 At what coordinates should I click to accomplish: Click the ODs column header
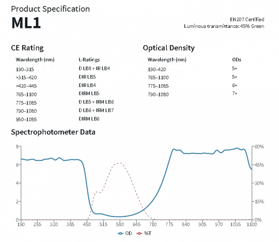click(236, 60)
